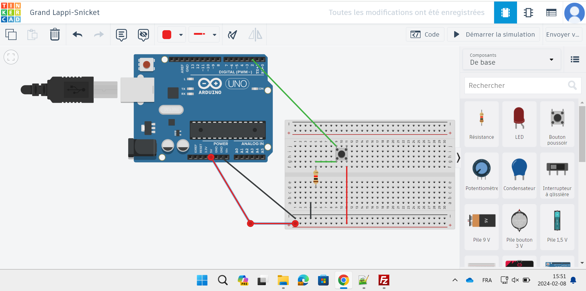Open Windows taskbar search
Viewport: 586px width, 291px height.
coord(222,280)
